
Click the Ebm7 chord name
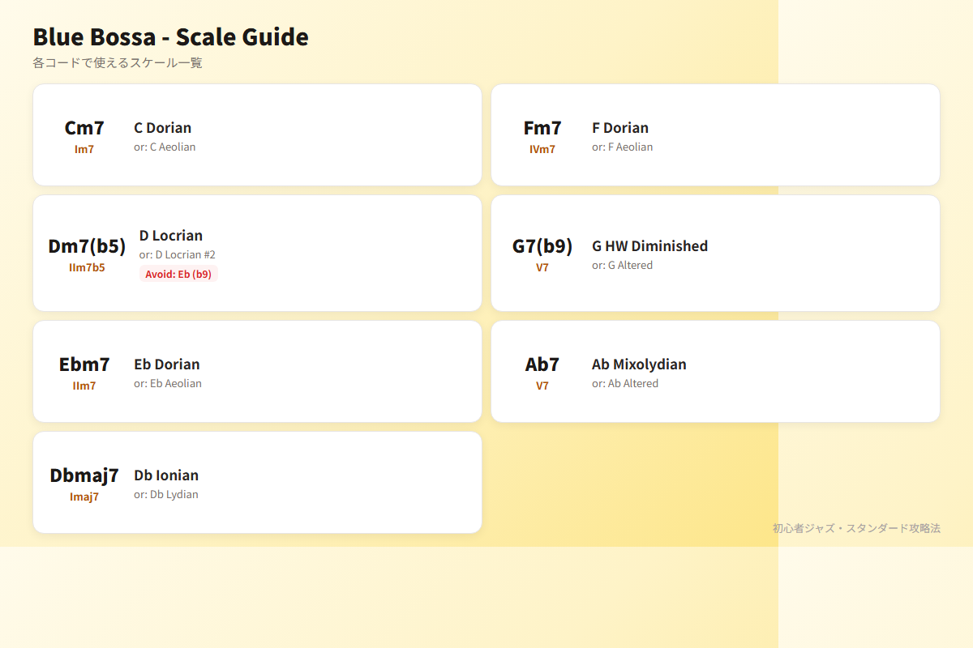pos(84,364)
